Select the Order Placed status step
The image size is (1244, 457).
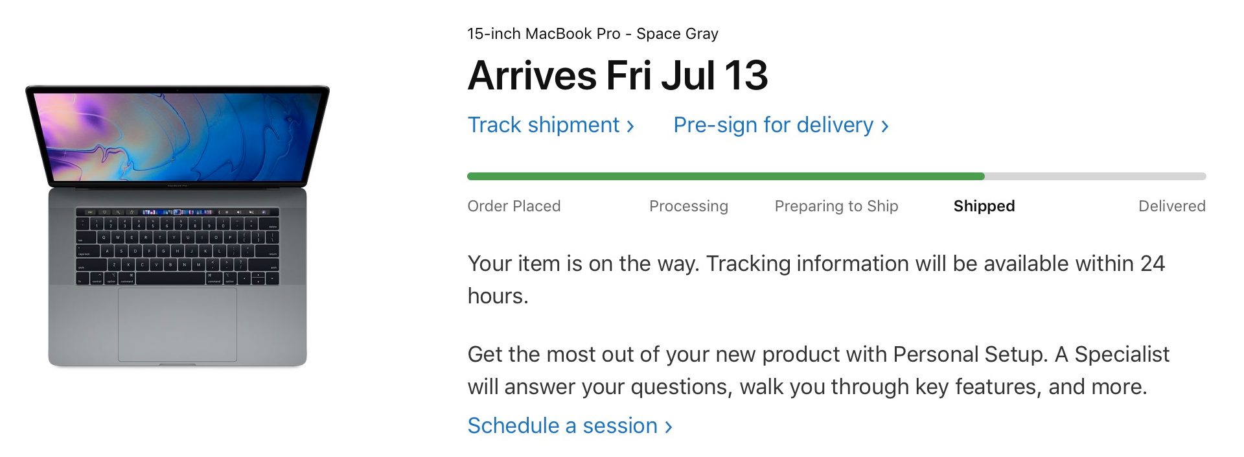pos(514,206)
